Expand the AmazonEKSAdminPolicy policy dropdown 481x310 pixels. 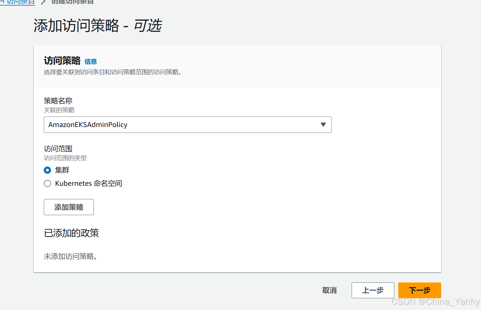187,125
